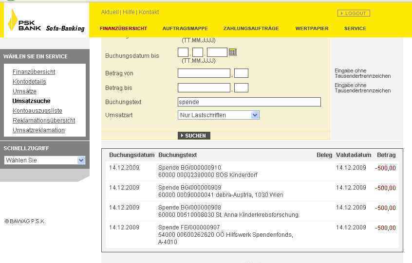
Task: Open Kontoauszugsliste in the sidebar
Action: pos(37,111)
